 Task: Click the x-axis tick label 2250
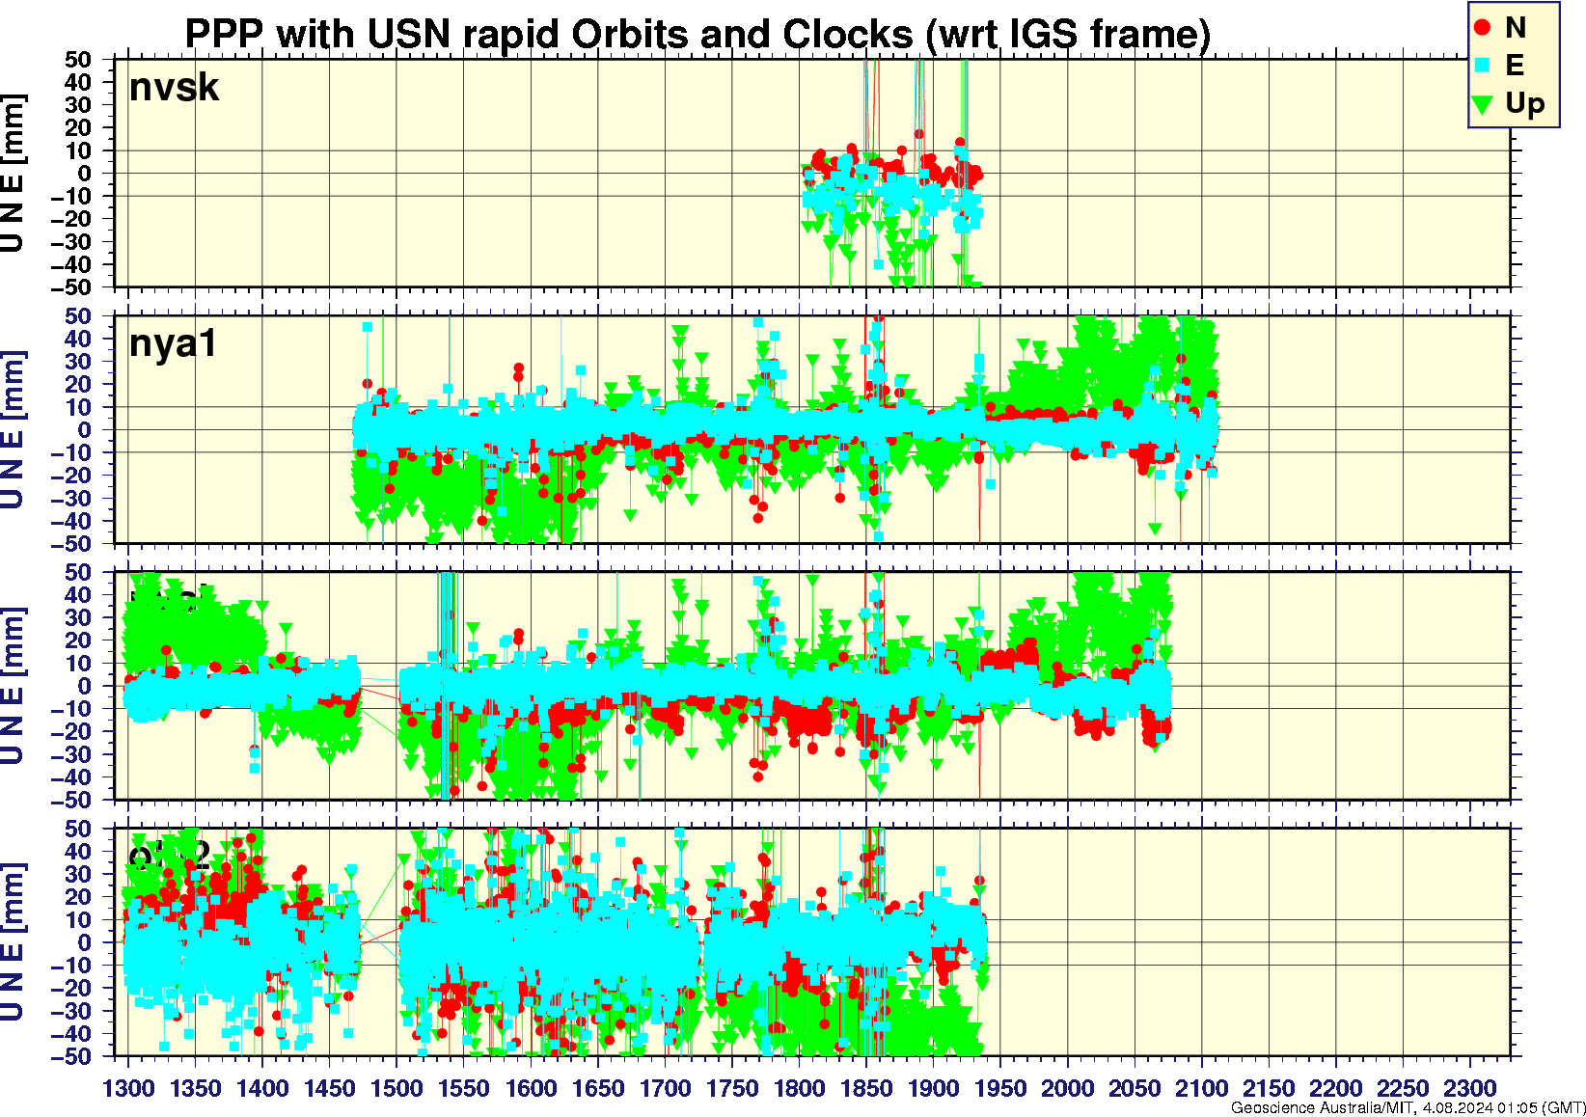(x=1403, y=1088)
